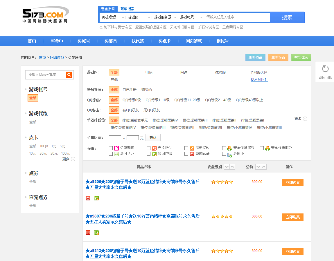Check the 无货赔付 guarantee checkbox
Viewport: 334px width, 261px height.
[149, 148]
